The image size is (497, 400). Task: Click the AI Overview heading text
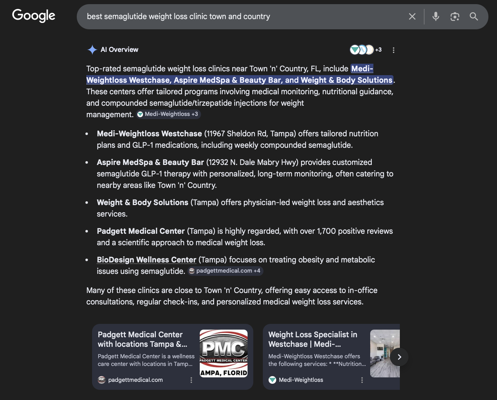[119, 50]
